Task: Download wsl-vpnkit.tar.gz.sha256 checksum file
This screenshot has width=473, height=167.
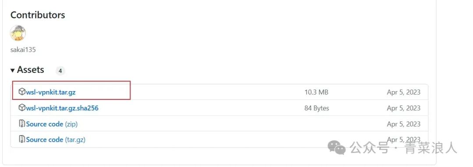Action: coord(62,108)
